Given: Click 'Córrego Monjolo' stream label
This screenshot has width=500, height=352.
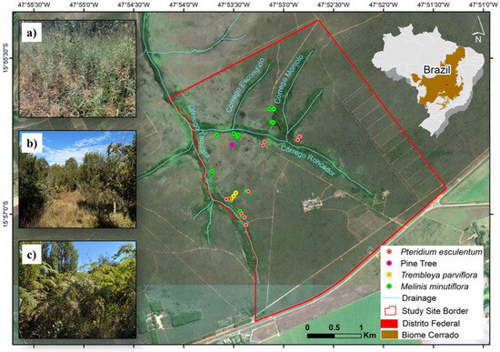Looking at the screenshot, I should [x=288, y=79].
